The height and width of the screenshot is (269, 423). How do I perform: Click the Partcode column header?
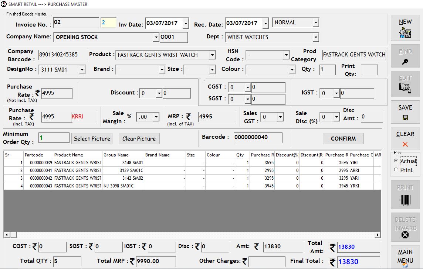tap(38, 155)
